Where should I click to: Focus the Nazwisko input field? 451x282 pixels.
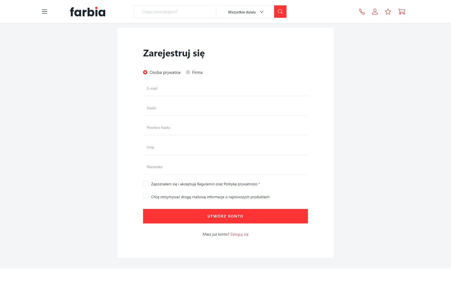pos(225,167)
